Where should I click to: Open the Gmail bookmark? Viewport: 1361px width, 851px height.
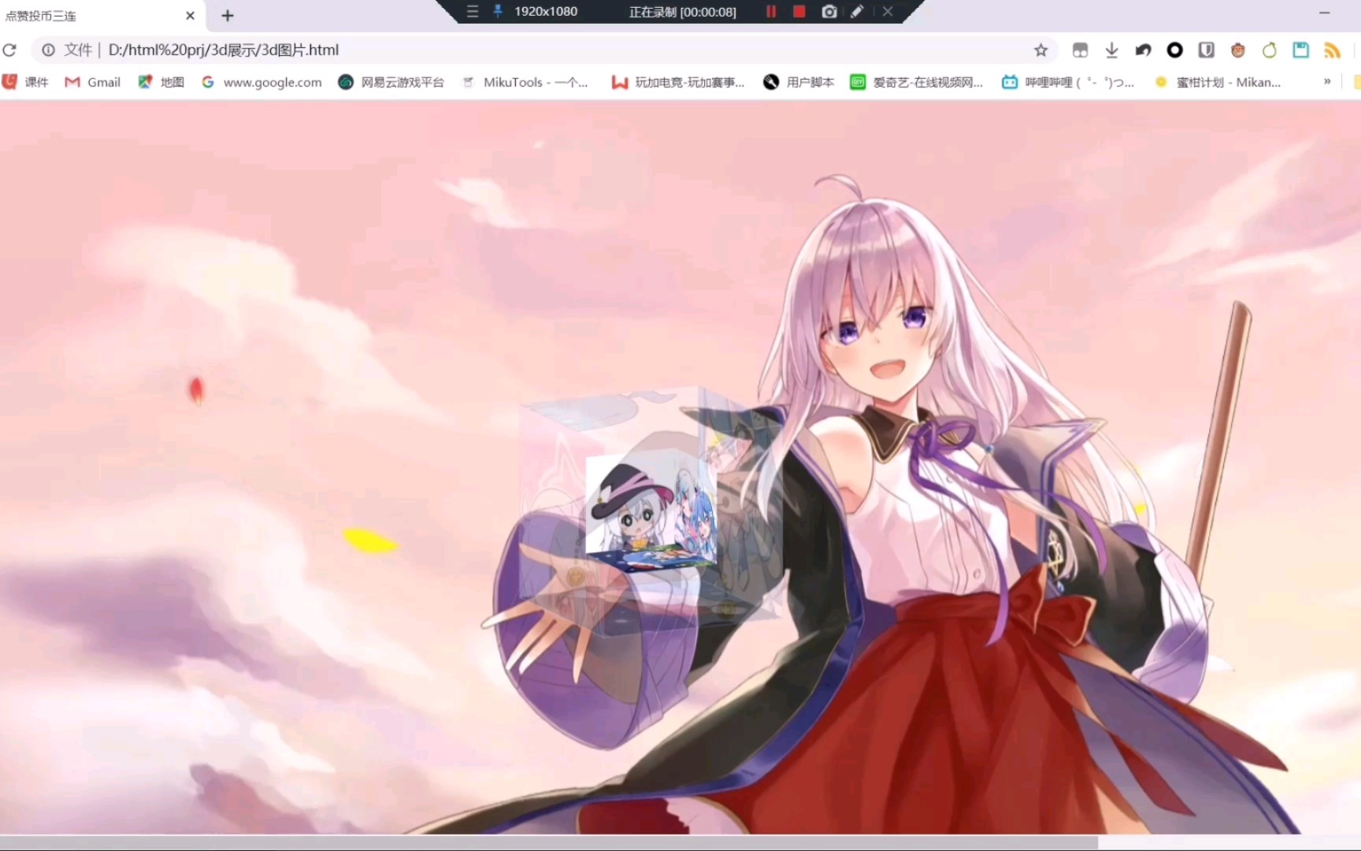(x=92, y=81)
